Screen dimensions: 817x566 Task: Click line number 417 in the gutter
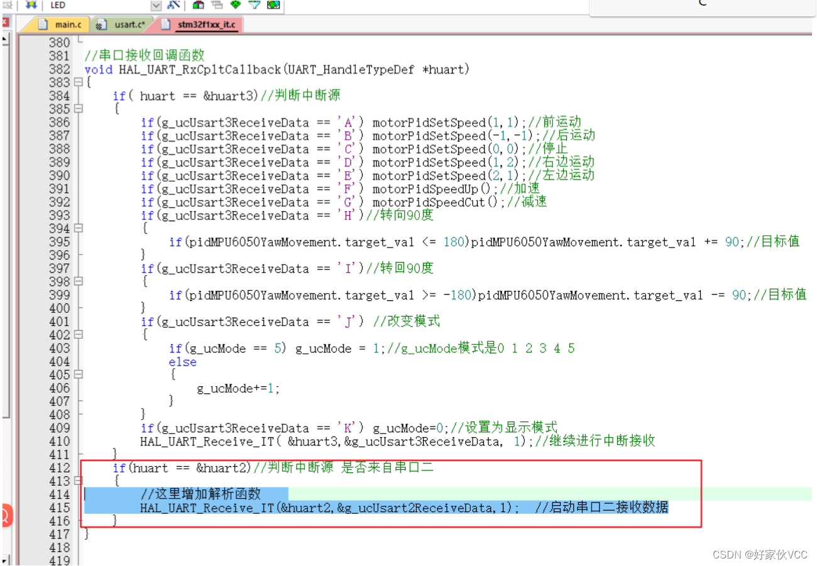coord(60,535)
